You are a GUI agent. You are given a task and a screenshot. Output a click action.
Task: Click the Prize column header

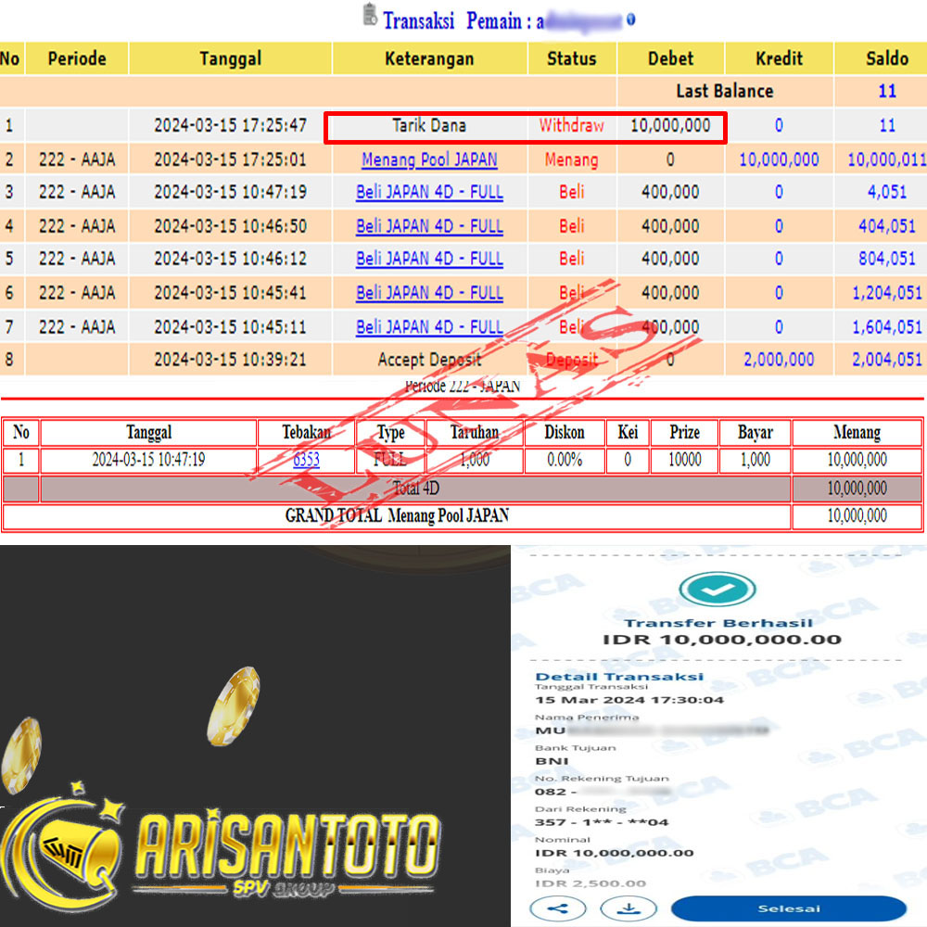coord(685,433)
